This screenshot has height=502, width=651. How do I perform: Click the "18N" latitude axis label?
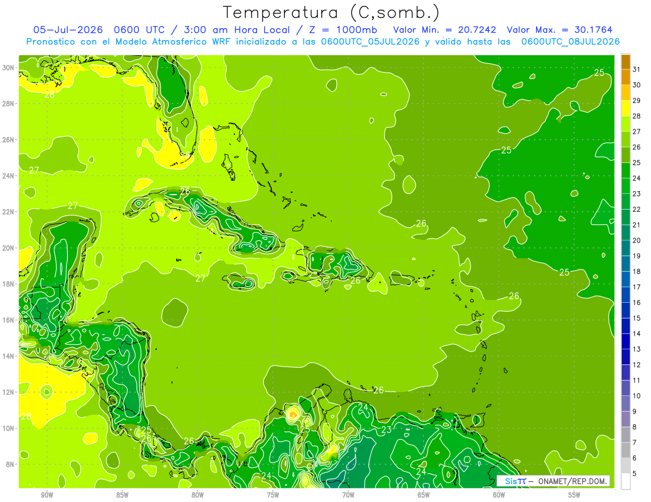9,284
